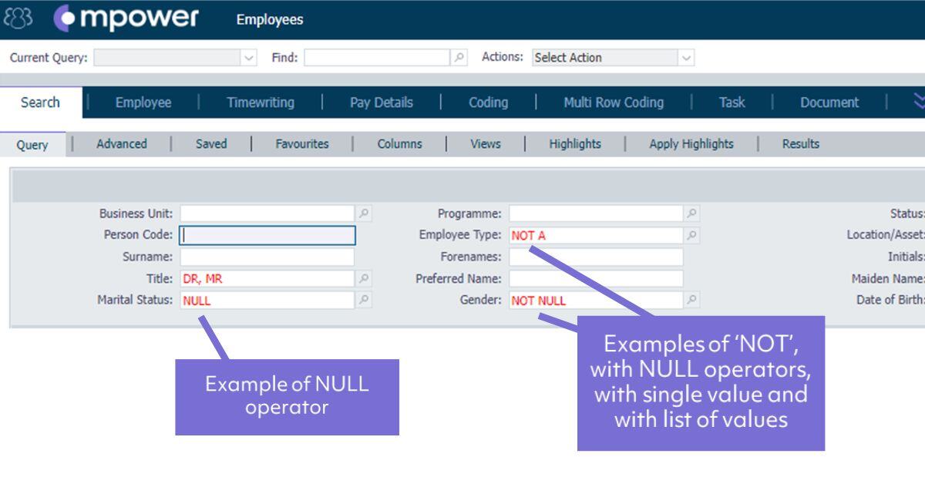This screenshot has height=484, width=925.
Task: Show the Results sub-tab
Action: point(800,144)
